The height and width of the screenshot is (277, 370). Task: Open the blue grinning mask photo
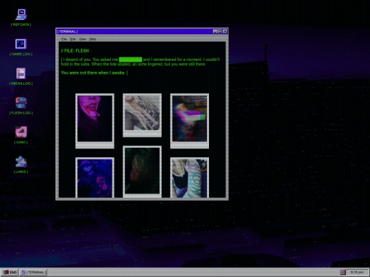tap(95, 178)
